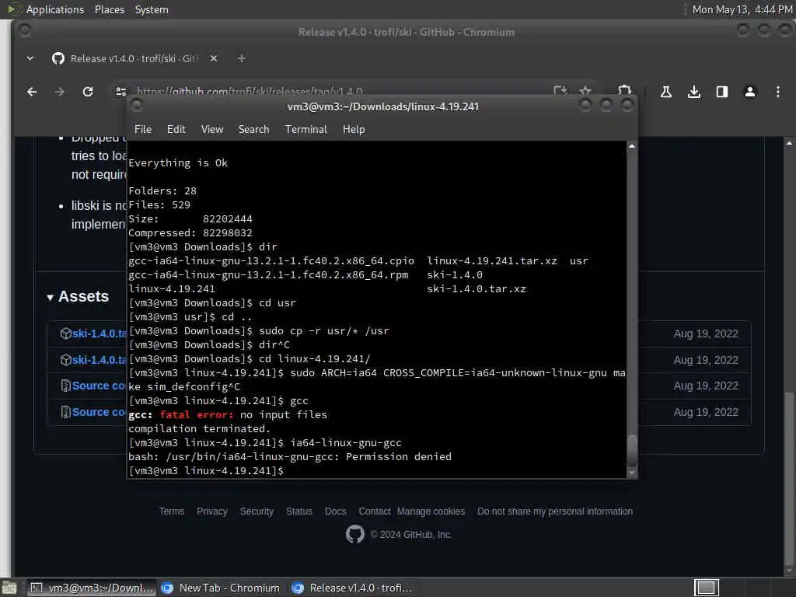The width and height of the screenshot is (796, 597).
Task: Open the terminal View menu
Action: [212, 130]
